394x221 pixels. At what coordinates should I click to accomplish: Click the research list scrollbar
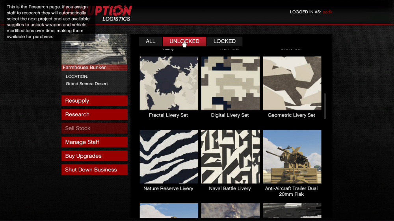[325, 106]
